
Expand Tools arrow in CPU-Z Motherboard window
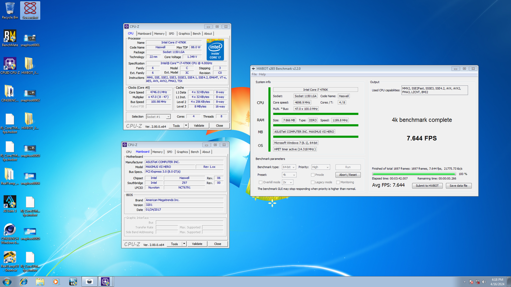(x=184, y=244)
